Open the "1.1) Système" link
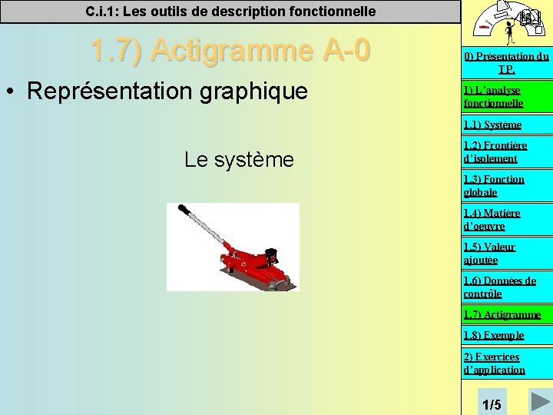Screen dimensions: 553x415 pos(507,124)
